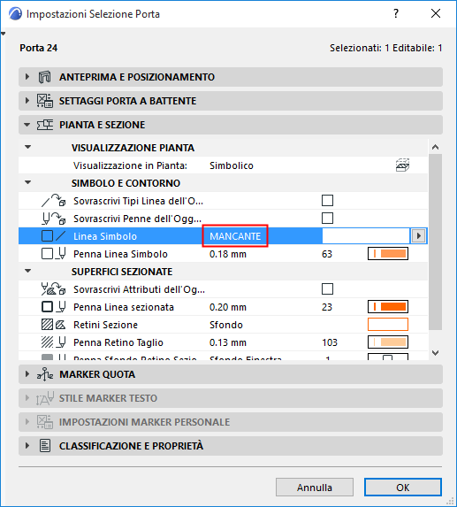Click the scroll up arrow of settings list
The height and width of the screenshot is (507, 457).
(x=436, y=147)
